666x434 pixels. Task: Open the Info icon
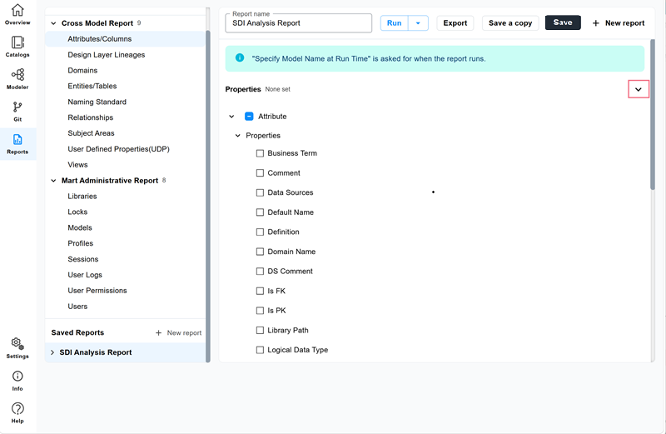coord(17,377)
